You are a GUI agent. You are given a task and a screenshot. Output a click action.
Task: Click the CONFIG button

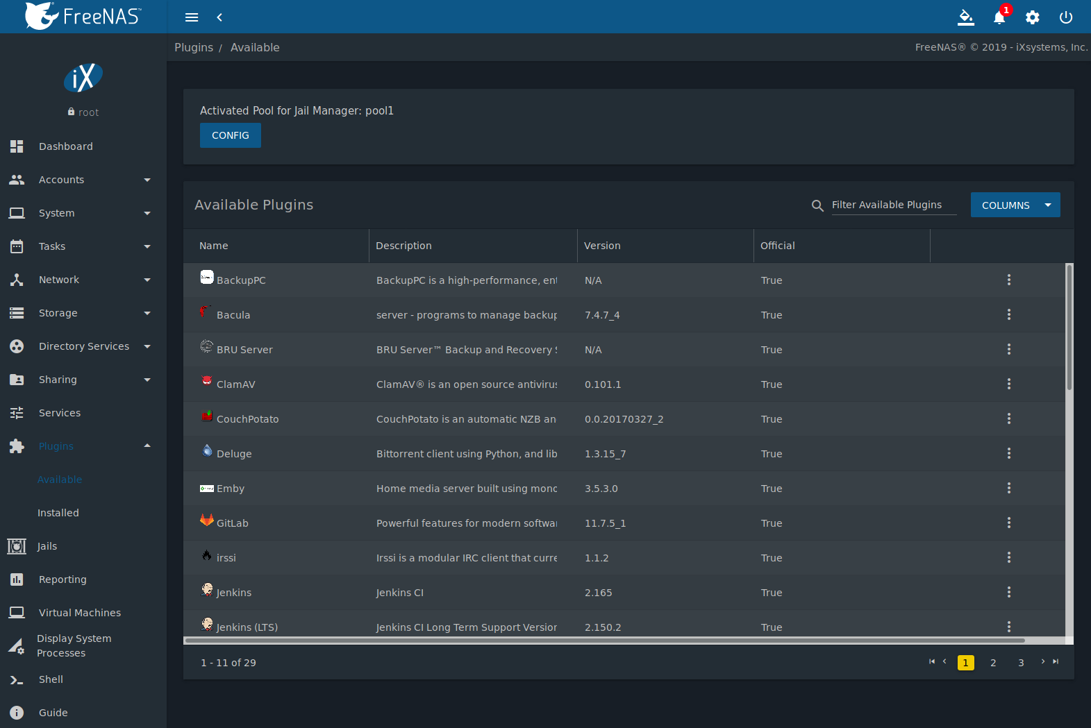231,135
